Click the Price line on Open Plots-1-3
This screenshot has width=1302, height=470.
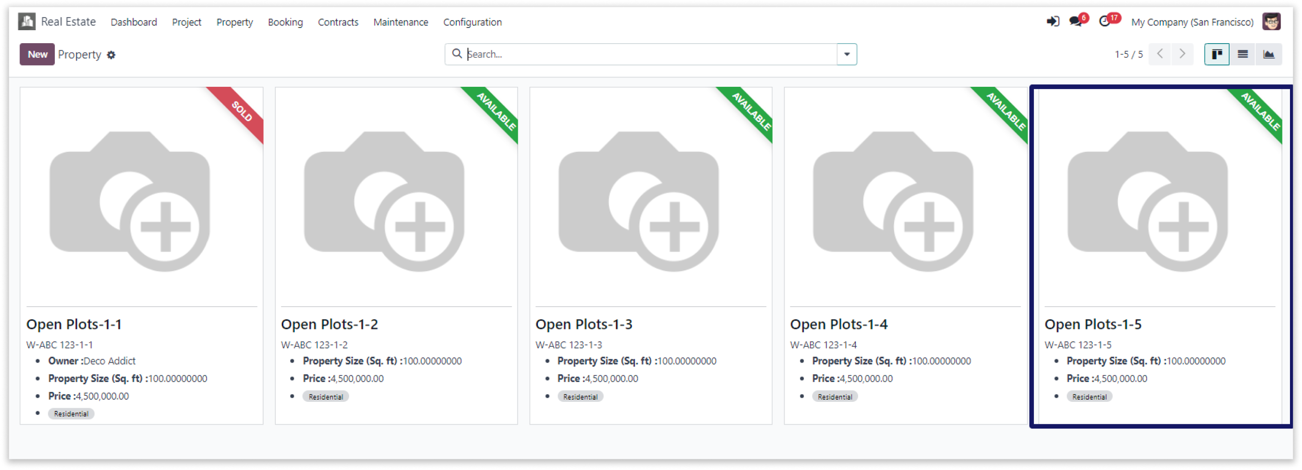598,378
